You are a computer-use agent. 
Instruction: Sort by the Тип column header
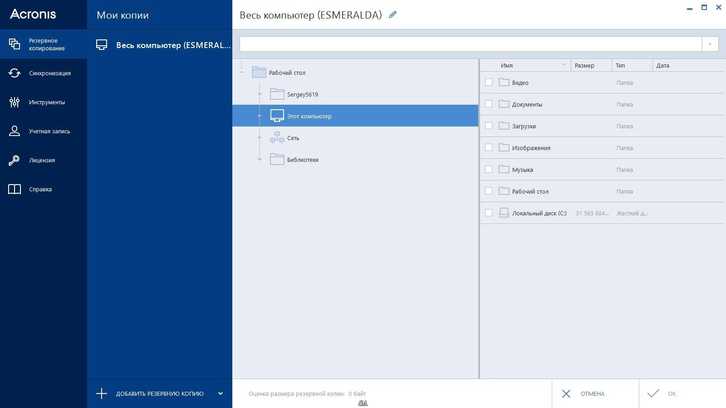point(632,65)
